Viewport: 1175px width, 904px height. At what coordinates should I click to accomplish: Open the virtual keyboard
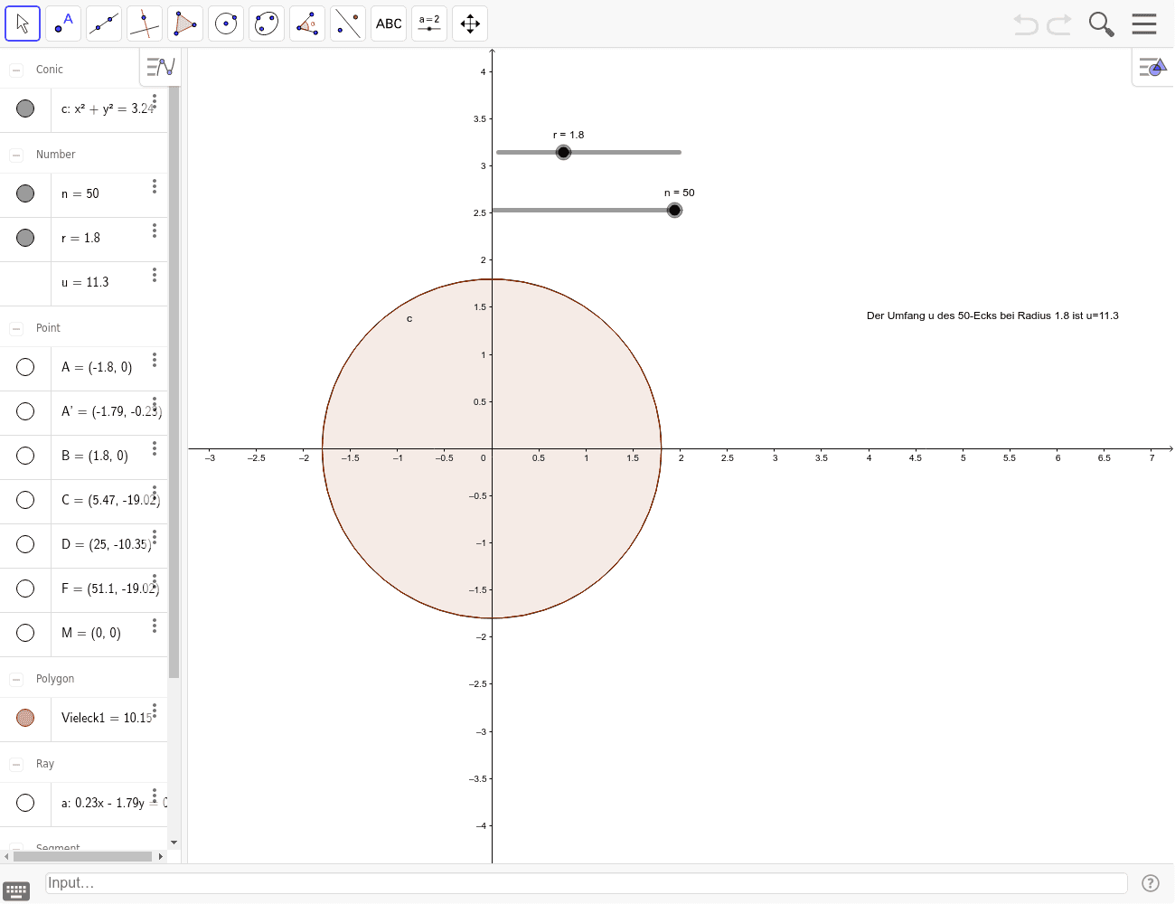17,891
